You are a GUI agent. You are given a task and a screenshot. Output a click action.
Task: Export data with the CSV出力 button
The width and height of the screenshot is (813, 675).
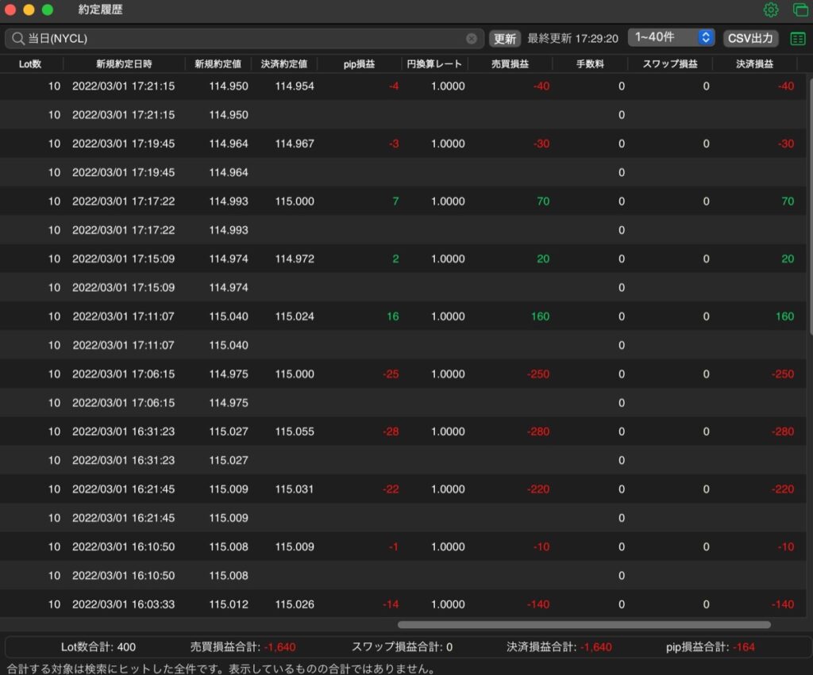(750, 38)
